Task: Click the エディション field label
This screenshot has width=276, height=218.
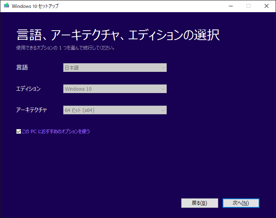Action: [28, 89]
